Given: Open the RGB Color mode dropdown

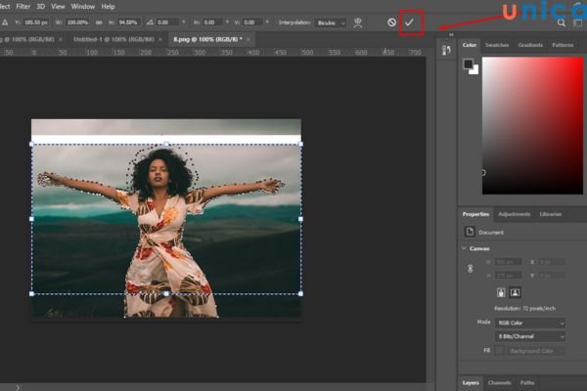Looking at the screenshot, I should (x=529, y=323).
